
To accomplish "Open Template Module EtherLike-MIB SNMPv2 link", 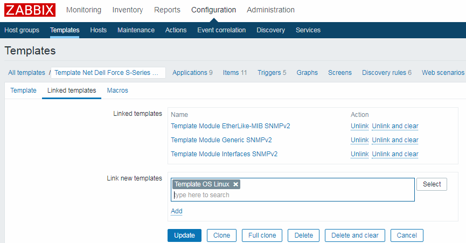I will coord(231,126).
